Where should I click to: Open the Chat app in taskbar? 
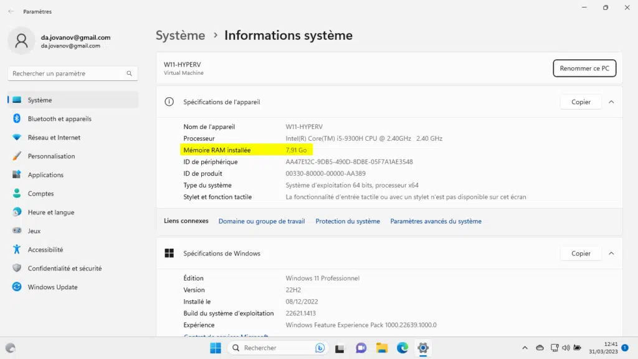(361, 348)
